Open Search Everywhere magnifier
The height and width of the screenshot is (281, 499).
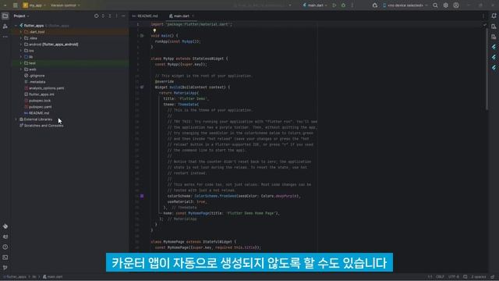(435, 5)
